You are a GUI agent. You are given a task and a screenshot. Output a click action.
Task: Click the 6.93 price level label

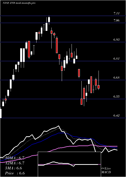(x=116, y=40)
